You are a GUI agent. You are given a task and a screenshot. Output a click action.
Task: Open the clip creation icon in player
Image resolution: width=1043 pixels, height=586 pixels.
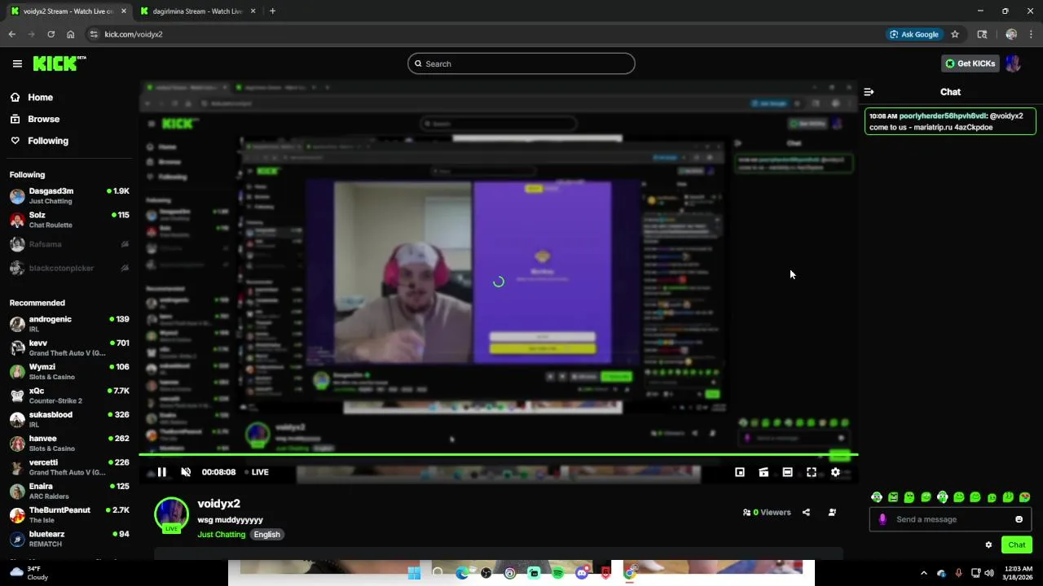764,472
